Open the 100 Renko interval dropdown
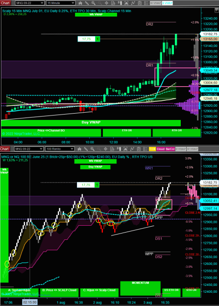219x306 pixels. (60, 149)
